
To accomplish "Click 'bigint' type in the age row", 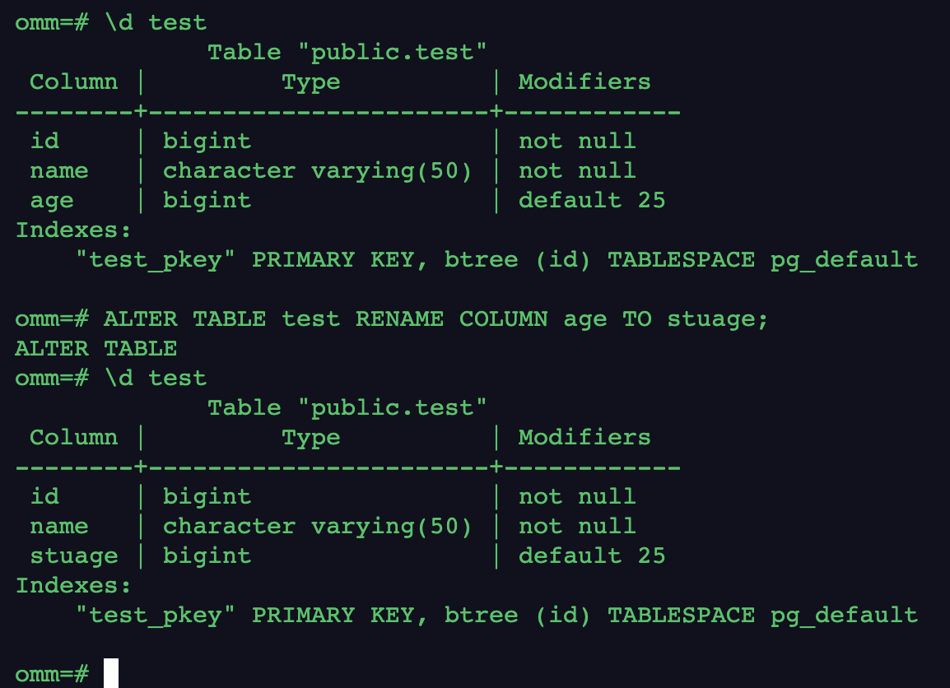I will [207, 200].
